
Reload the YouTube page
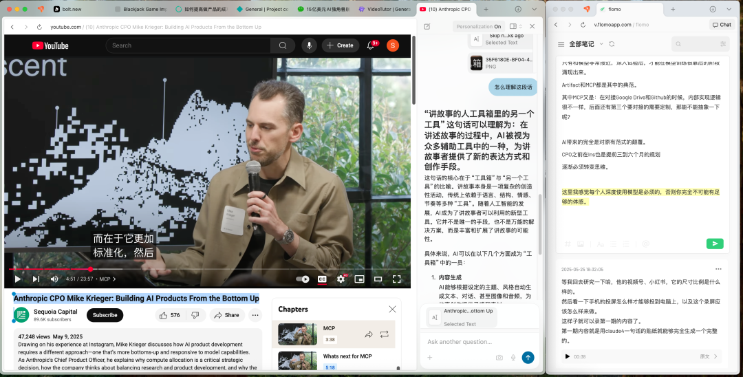click(x=39, y=27)
